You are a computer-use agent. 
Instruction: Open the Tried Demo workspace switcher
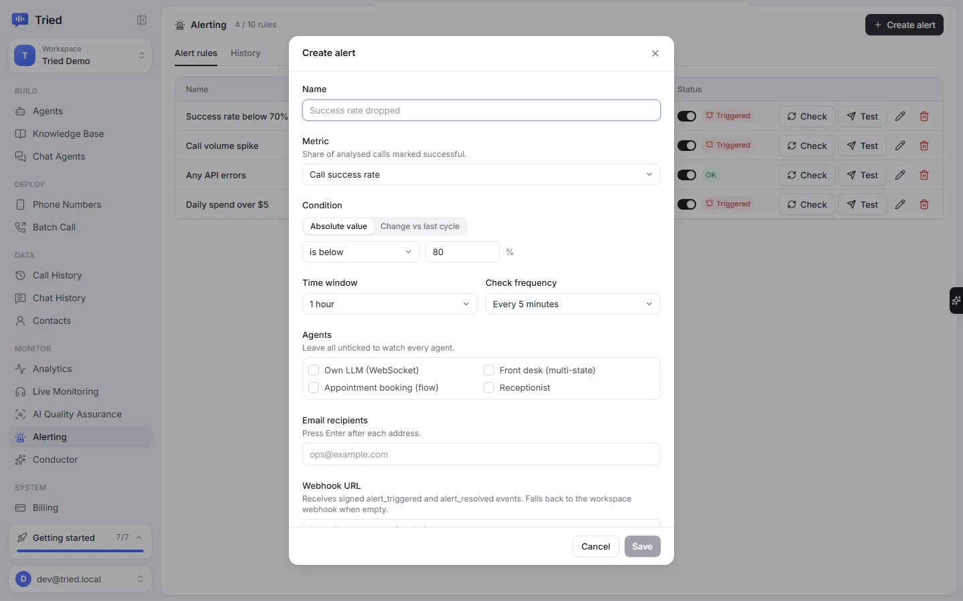click(80, 55)
